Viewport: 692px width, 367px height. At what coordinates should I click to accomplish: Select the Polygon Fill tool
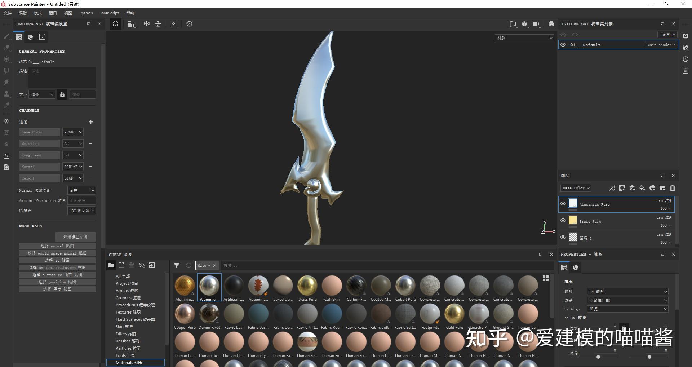(x=6, y=71)
